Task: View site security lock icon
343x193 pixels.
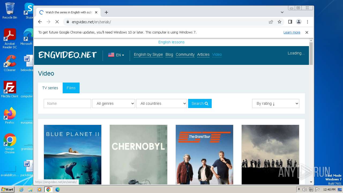Action: 68,22
